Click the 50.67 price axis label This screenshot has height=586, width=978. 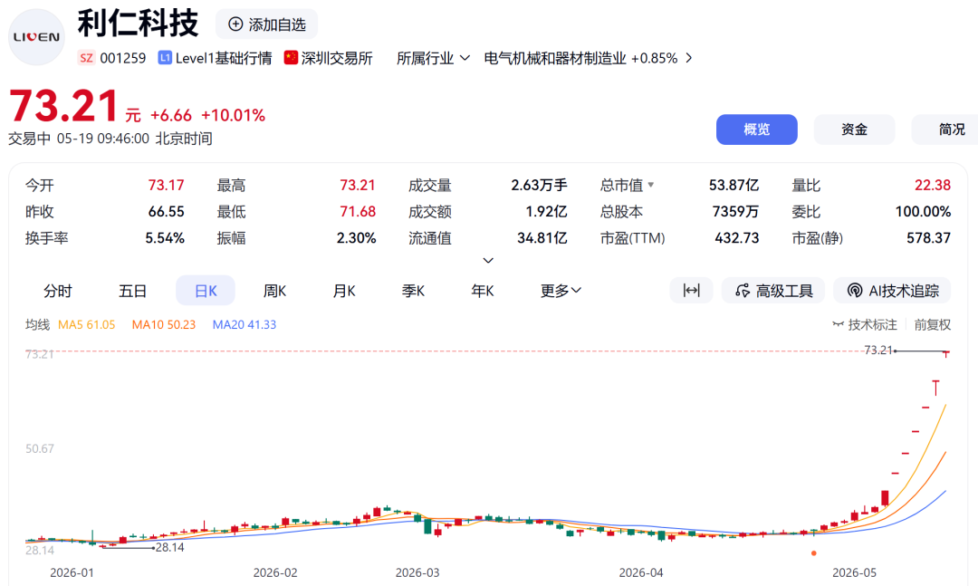pyautogui.click(x=39, y=448)
